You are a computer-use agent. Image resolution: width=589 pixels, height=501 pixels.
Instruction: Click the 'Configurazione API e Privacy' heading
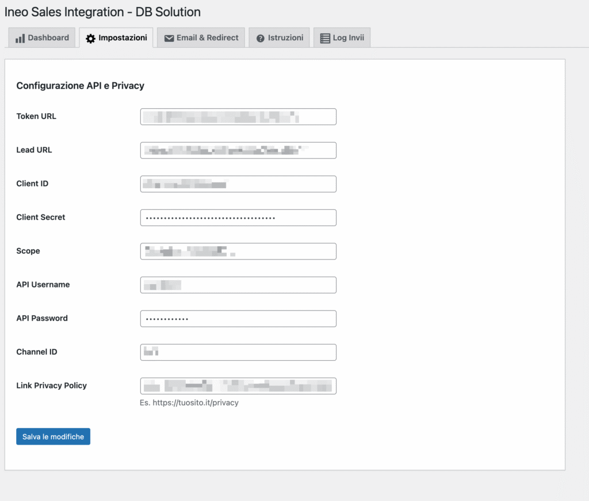point(80,86)
